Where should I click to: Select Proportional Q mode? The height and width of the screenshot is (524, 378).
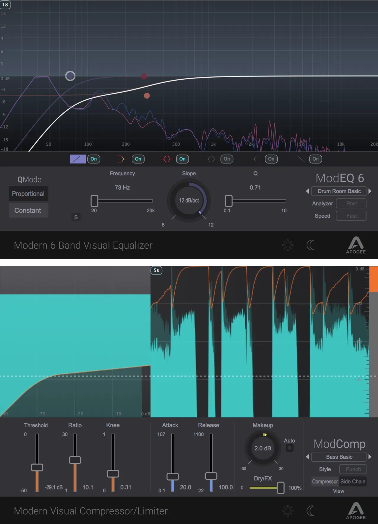pos(28,194)
